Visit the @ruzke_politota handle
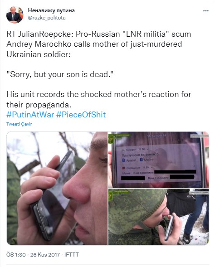This screenshot has width=215, height=267. [x=47, y=18]
